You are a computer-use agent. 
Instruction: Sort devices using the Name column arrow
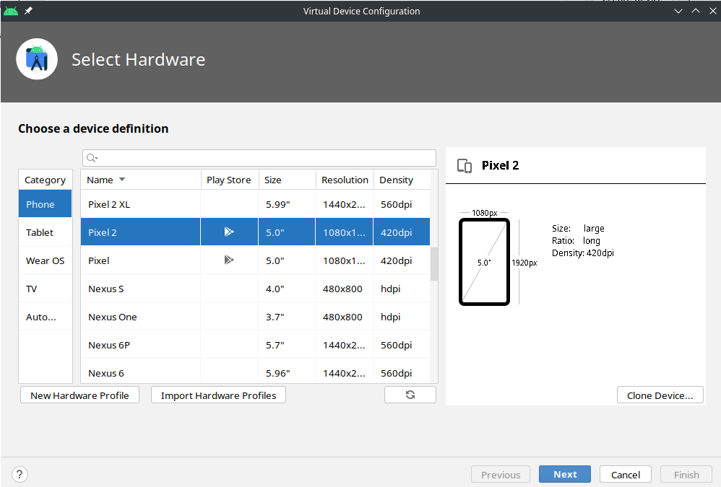pos(122,180)
